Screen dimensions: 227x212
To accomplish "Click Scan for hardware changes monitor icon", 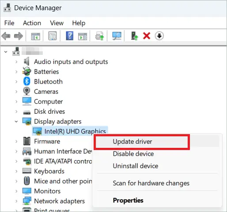I will tap(117, 36).
